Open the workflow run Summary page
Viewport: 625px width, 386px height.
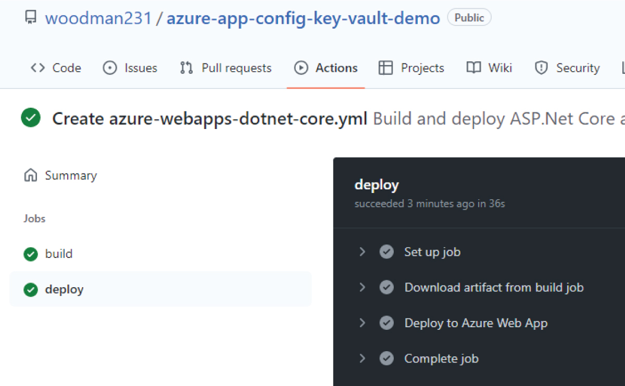point(71,175)
